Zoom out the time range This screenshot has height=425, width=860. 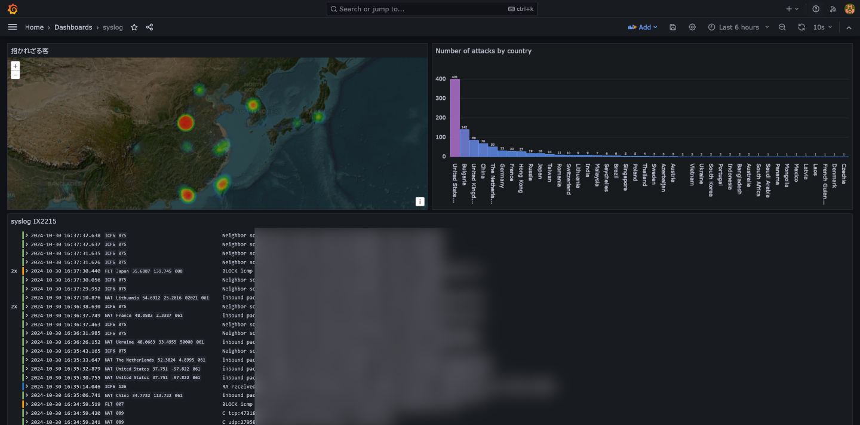[782, 27]
